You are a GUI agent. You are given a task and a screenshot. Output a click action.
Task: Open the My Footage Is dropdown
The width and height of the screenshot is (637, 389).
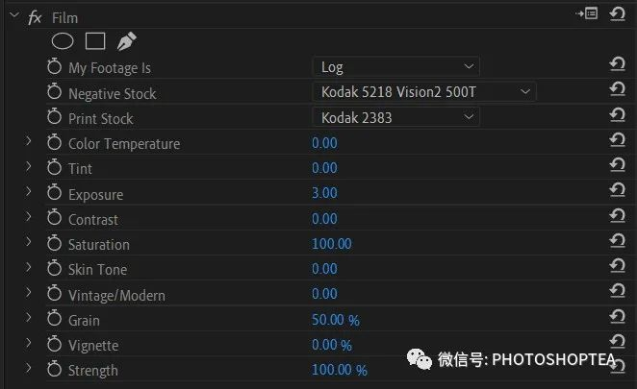[x=396, y=66]
